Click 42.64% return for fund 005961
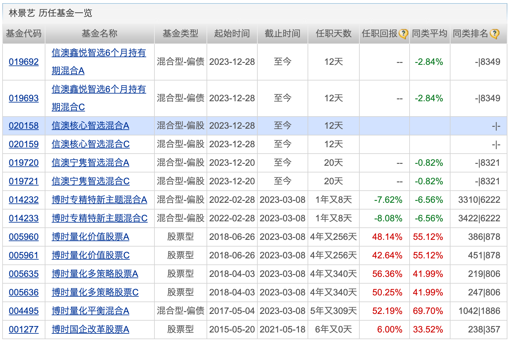The height and width of the screenshot is (343, 509). (x=387, y=255)
